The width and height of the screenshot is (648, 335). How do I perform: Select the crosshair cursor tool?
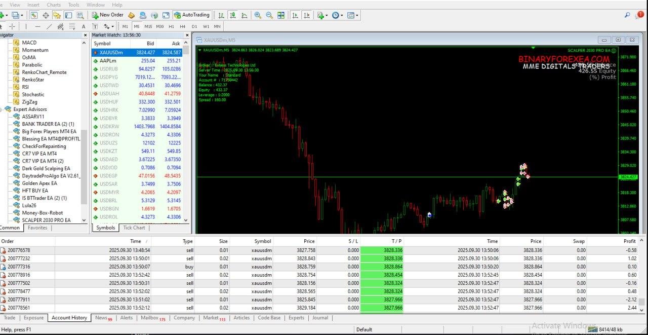[x=12, y=26]
